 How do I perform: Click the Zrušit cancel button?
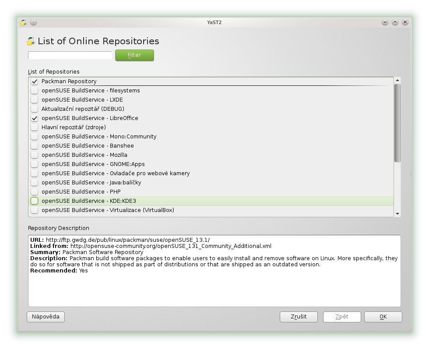coord(299,317)
